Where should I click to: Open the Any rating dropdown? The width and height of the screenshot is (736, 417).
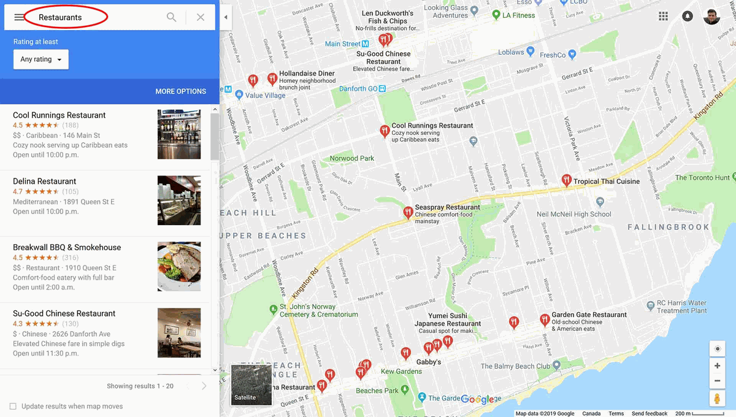41,59
